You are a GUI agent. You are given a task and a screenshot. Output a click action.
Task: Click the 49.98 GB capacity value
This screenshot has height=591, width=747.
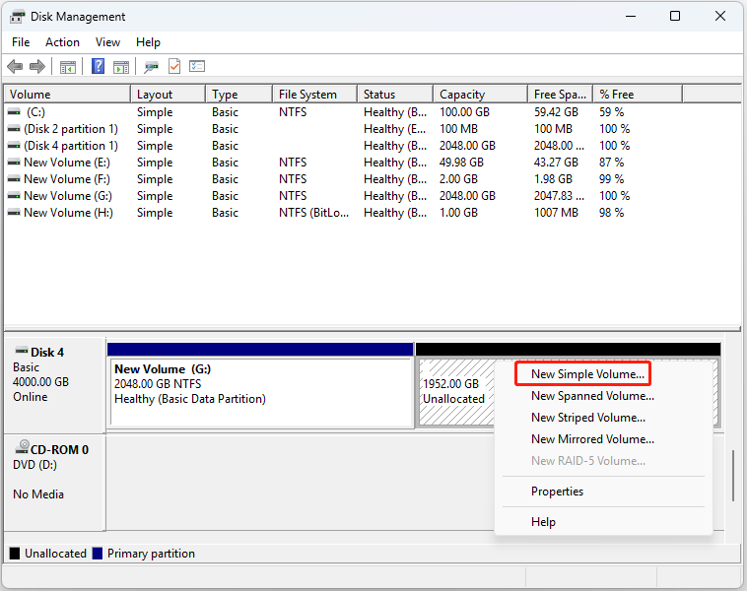click(461, 163)
